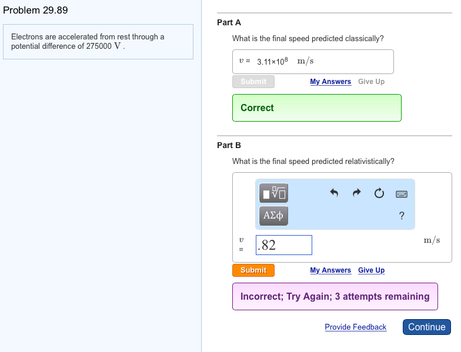Click the Part B velocity answer field

coord(284,245)
